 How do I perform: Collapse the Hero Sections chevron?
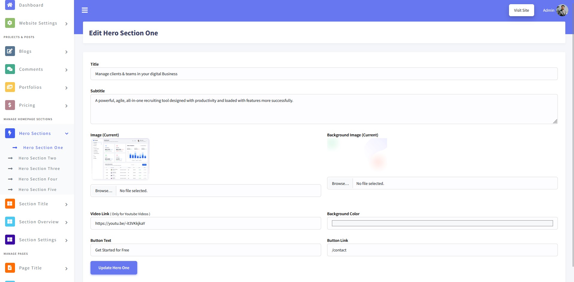point(67,134)
